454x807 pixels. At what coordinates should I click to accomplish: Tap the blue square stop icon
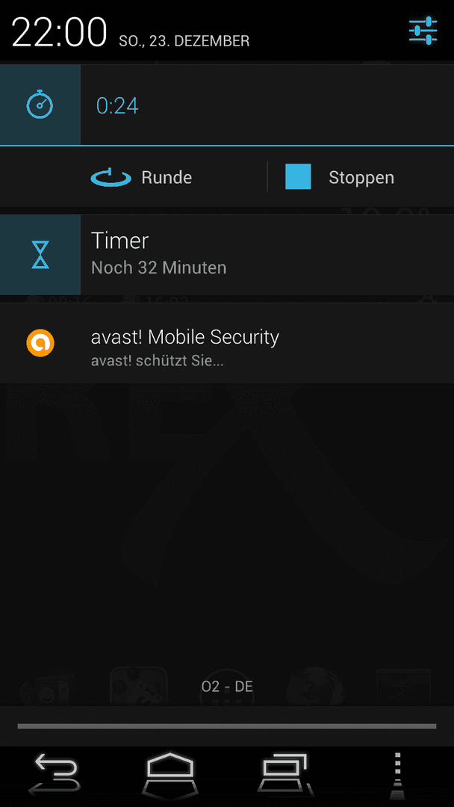[x=298, y=176]
